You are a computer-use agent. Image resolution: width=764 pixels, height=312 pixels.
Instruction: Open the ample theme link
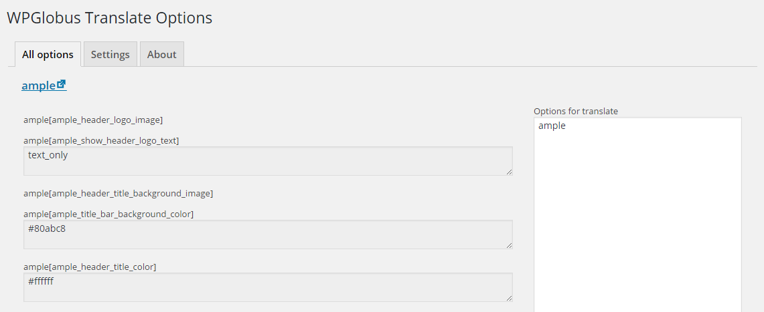tap(39, 86)
